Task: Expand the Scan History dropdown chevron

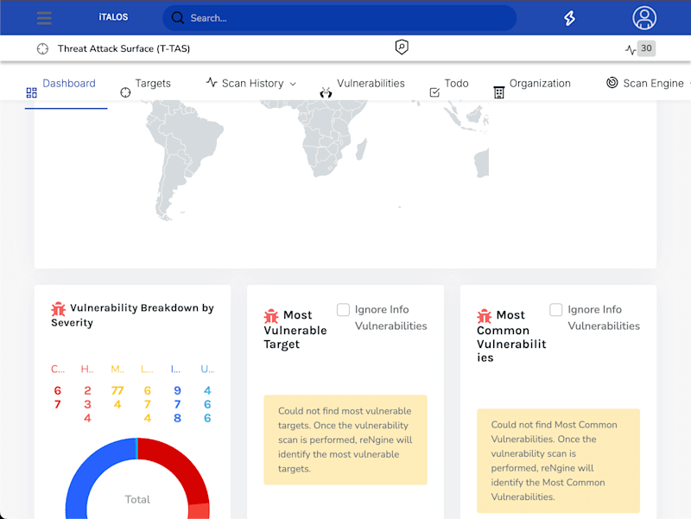Action: point(293,84)
